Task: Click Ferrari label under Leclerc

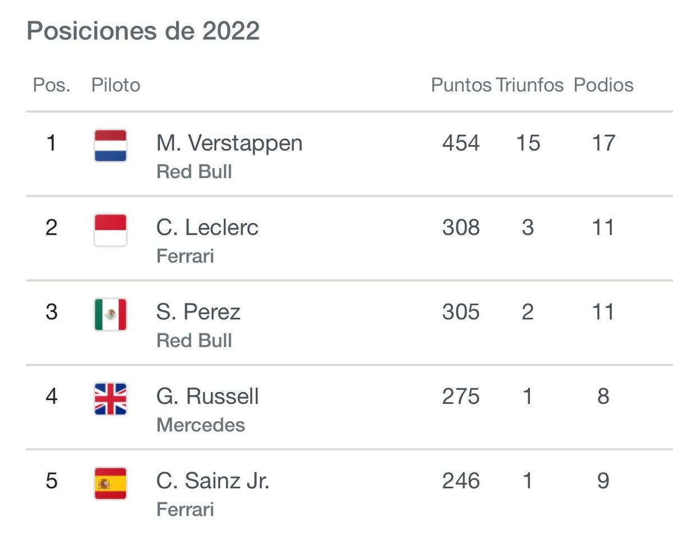Action: 185,257
